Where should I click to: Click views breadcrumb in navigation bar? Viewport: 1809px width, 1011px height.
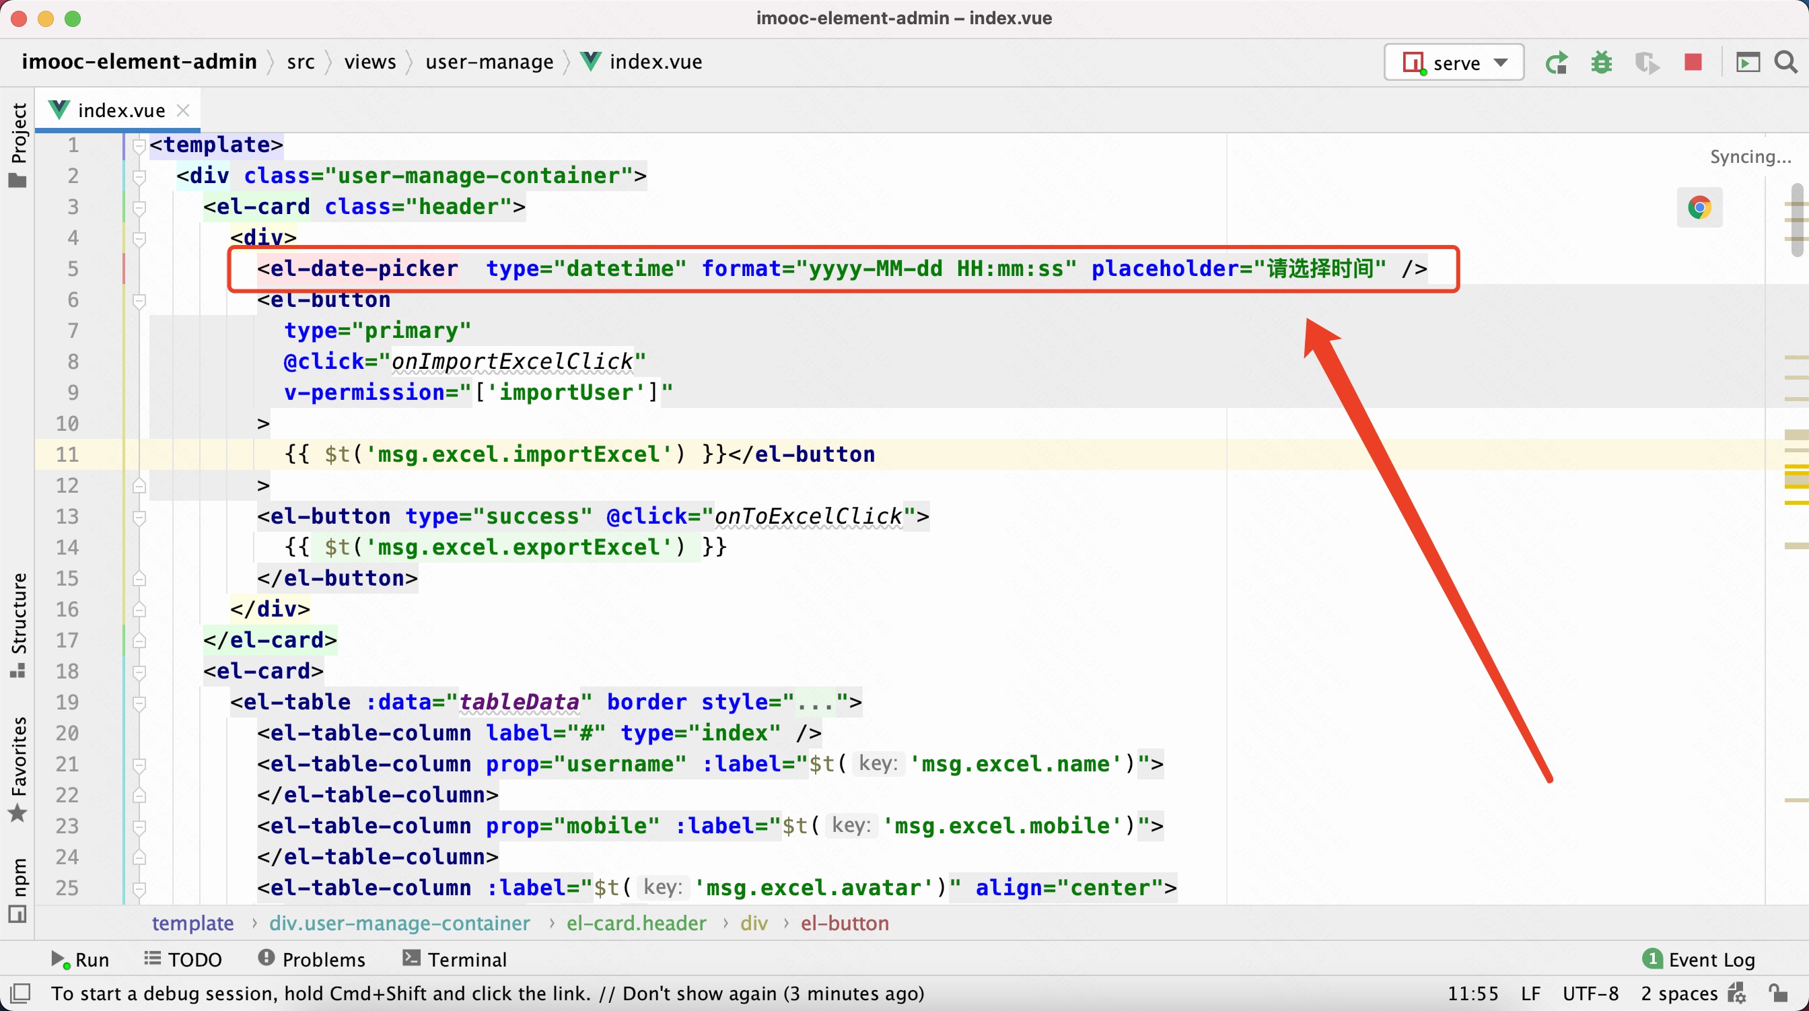370,62
